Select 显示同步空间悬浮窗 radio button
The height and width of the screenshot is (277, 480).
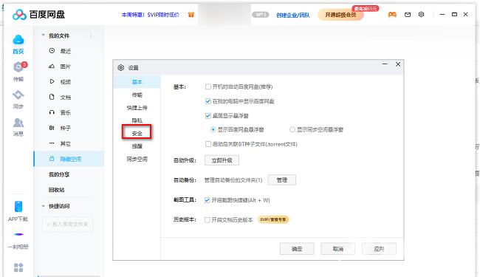tap(292, 129)
